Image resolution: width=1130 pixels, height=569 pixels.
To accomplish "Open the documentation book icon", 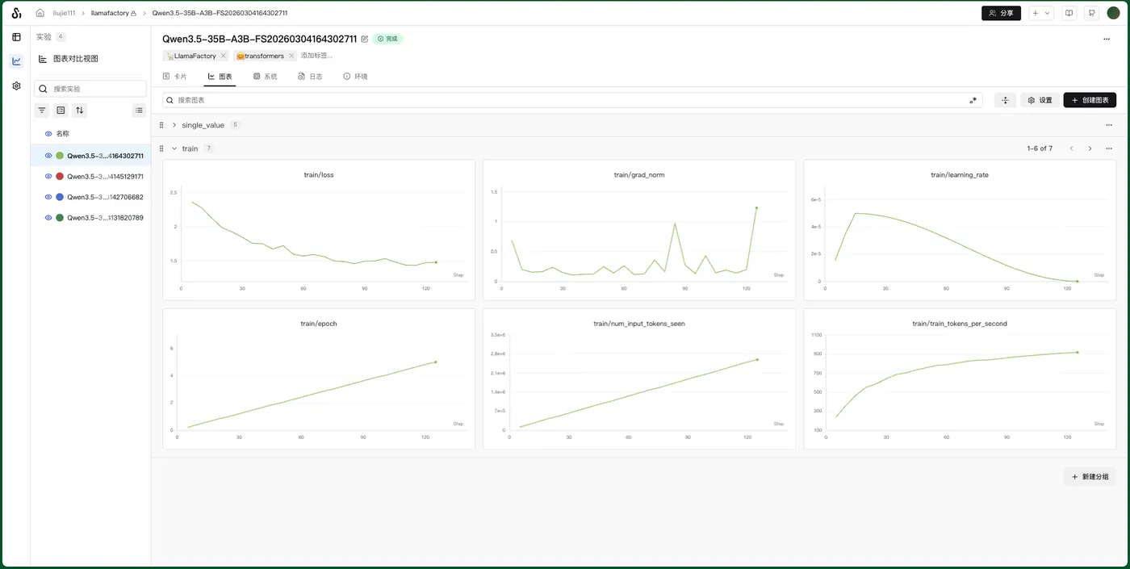I will coord(1069,13).
